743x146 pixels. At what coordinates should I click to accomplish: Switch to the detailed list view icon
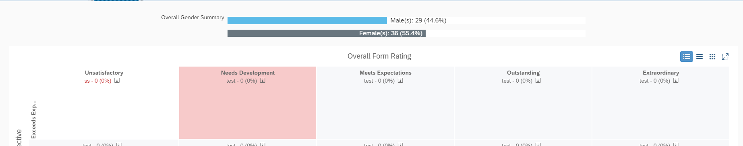tap(687, 57)
